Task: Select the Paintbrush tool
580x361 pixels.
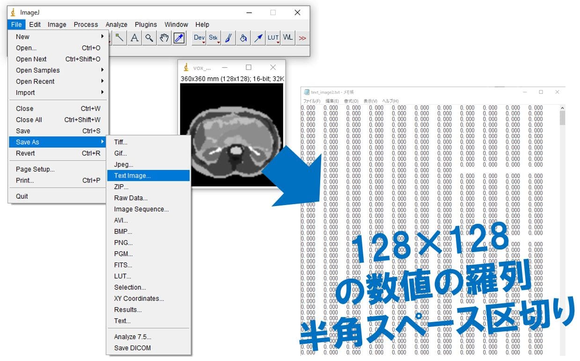Action: 228,38
